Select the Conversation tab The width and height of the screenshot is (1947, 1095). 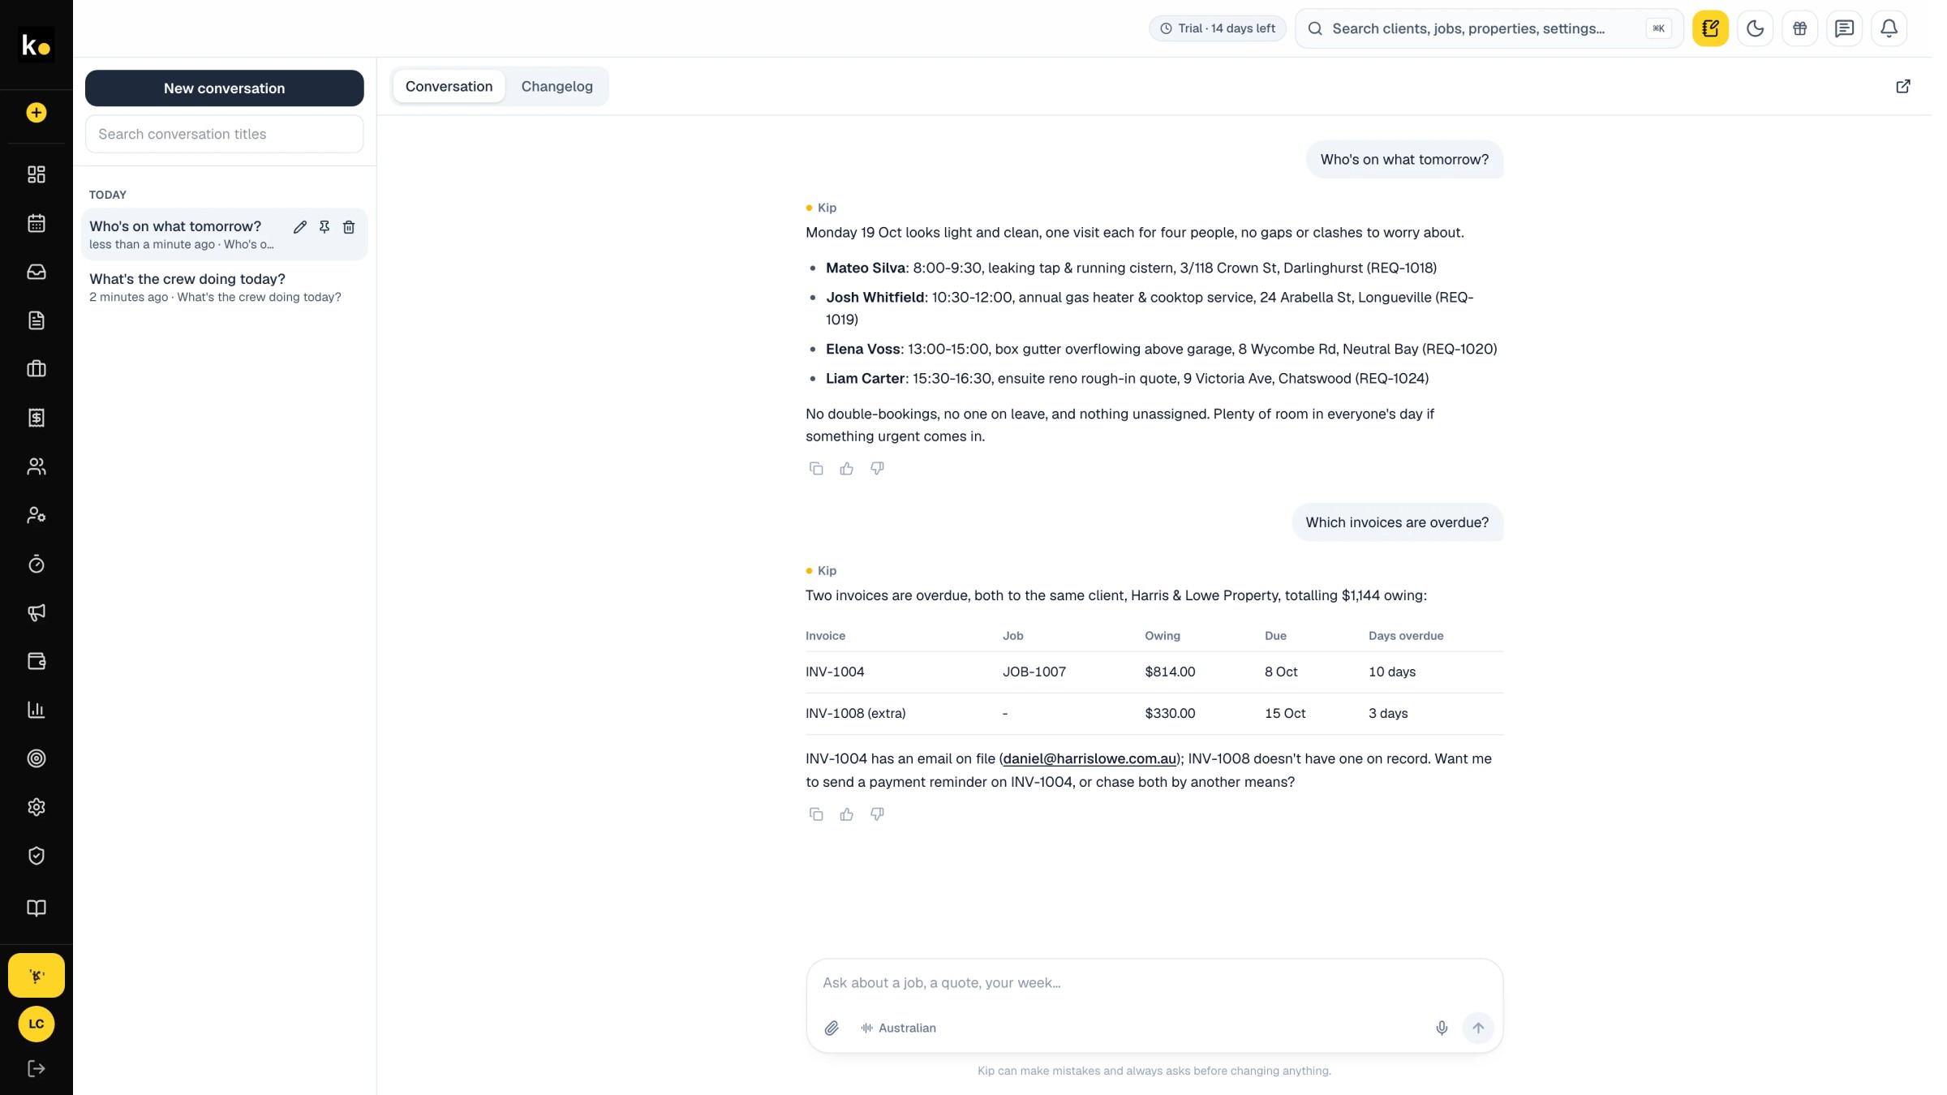449,86
